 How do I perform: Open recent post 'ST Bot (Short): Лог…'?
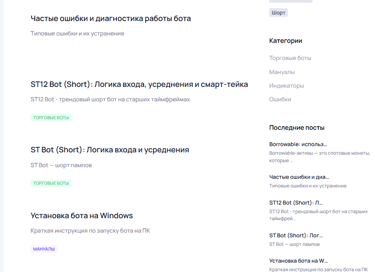296,235
